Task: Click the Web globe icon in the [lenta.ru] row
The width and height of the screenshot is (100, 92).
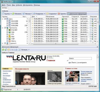Action: [x=63, y=34]
